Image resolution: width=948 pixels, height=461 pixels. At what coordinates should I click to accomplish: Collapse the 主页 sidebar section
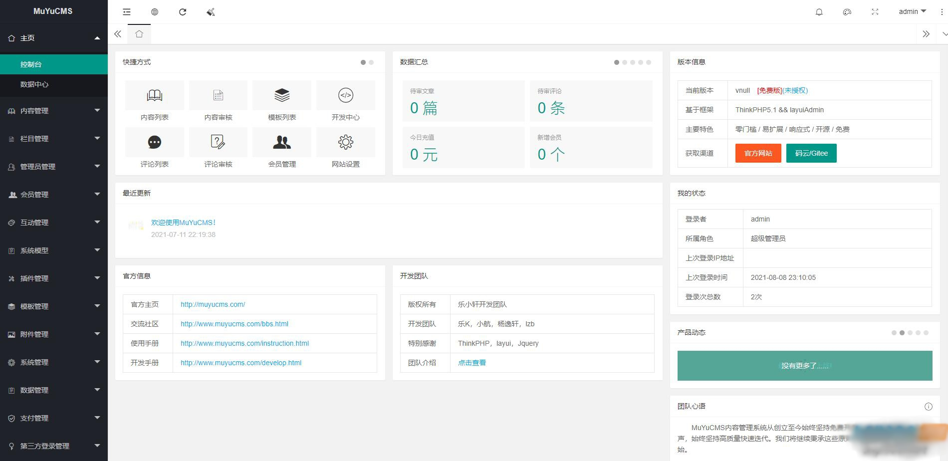tap(53, 37)
